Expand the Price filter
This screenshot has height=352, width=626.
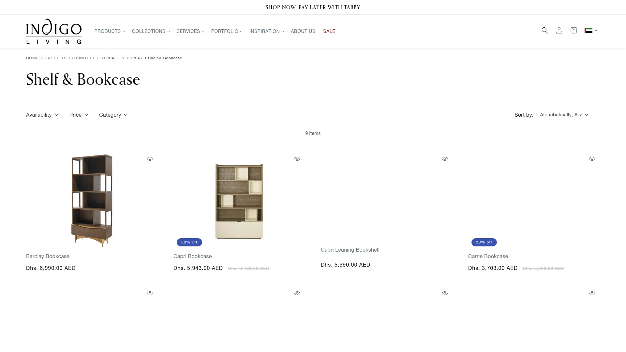point(79,115)
